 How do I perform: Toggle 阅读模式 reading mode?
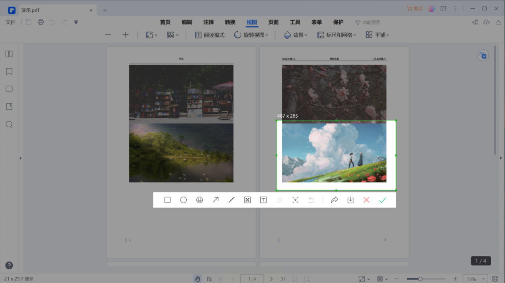pyautogui.click(x=210, y=35)
